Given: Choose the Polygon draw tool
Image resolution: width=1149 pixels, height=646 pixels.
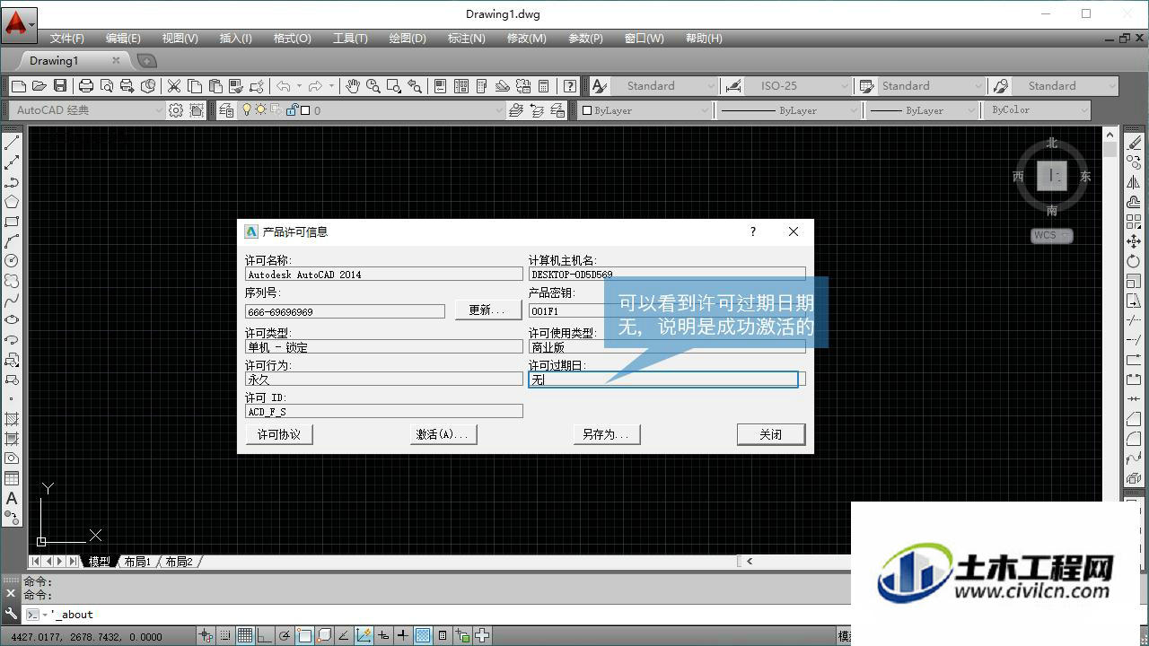Looking at the screenshot, I should pyautogui.click(x=12, y=202).
